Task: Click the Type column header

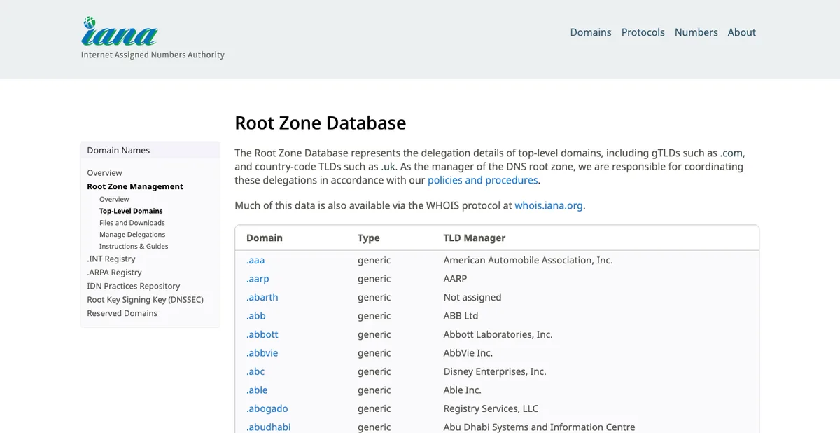Action: click(x=369, y=238)
